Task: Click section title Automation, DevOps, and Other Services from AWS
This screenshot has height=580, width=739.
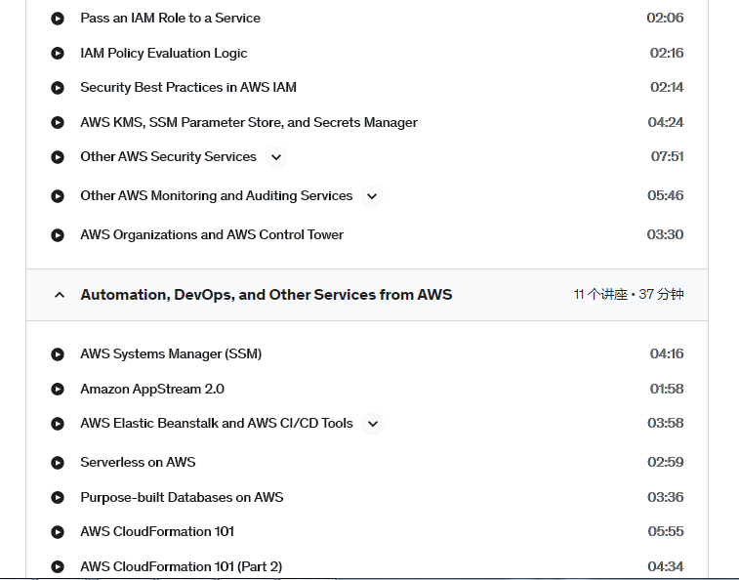Action: click(267, 295)
